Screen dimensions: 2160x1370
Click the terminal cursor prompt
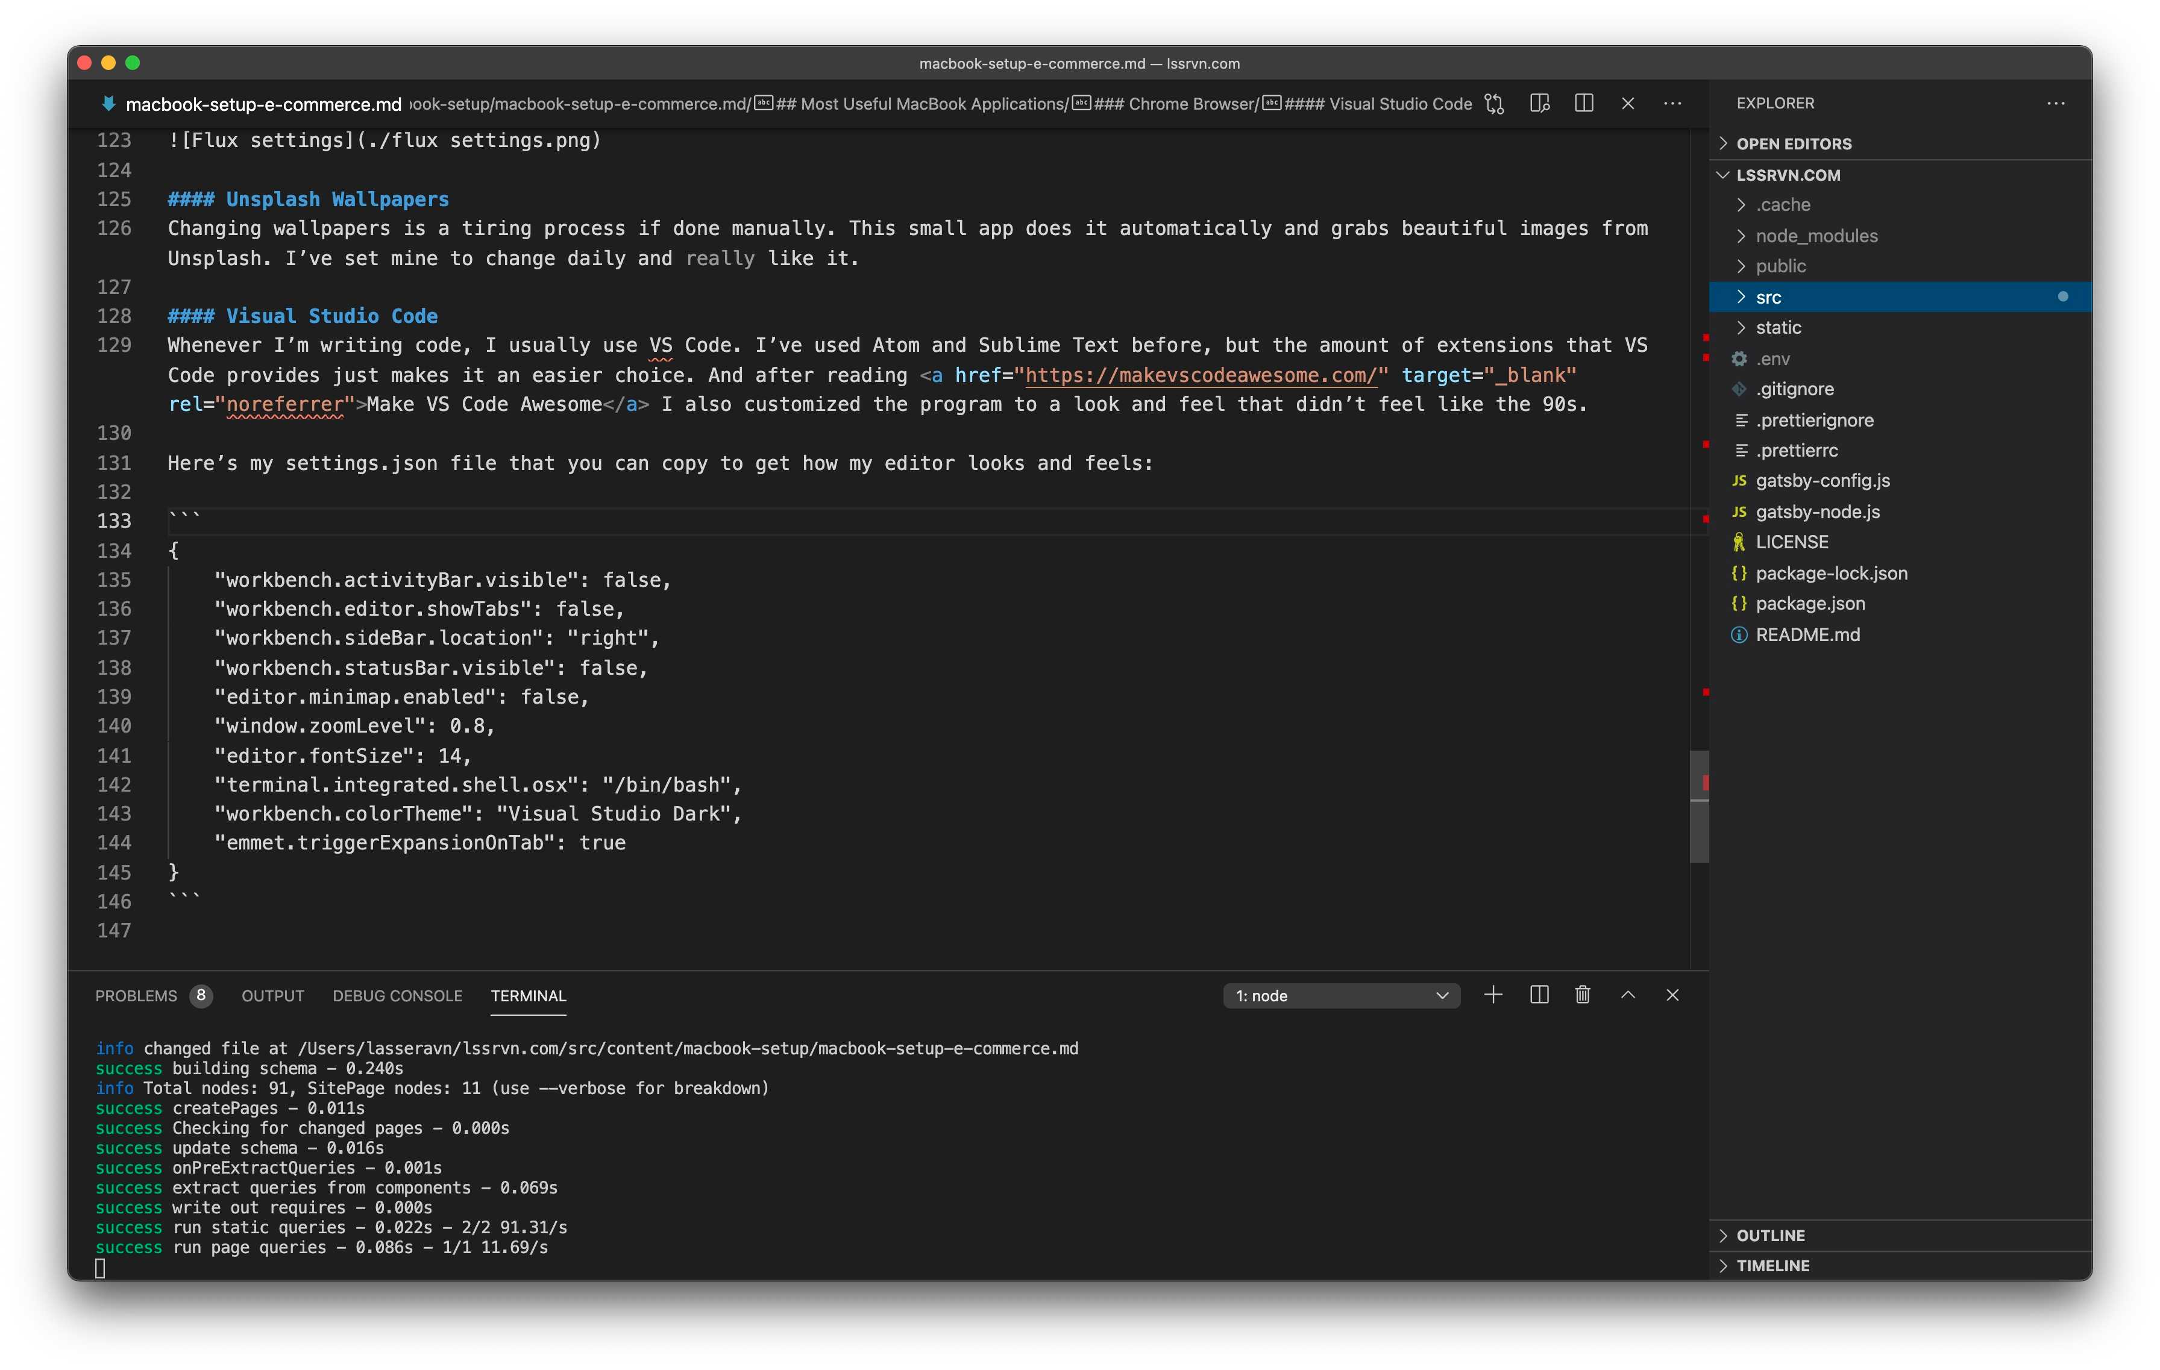pos(101,1268)
